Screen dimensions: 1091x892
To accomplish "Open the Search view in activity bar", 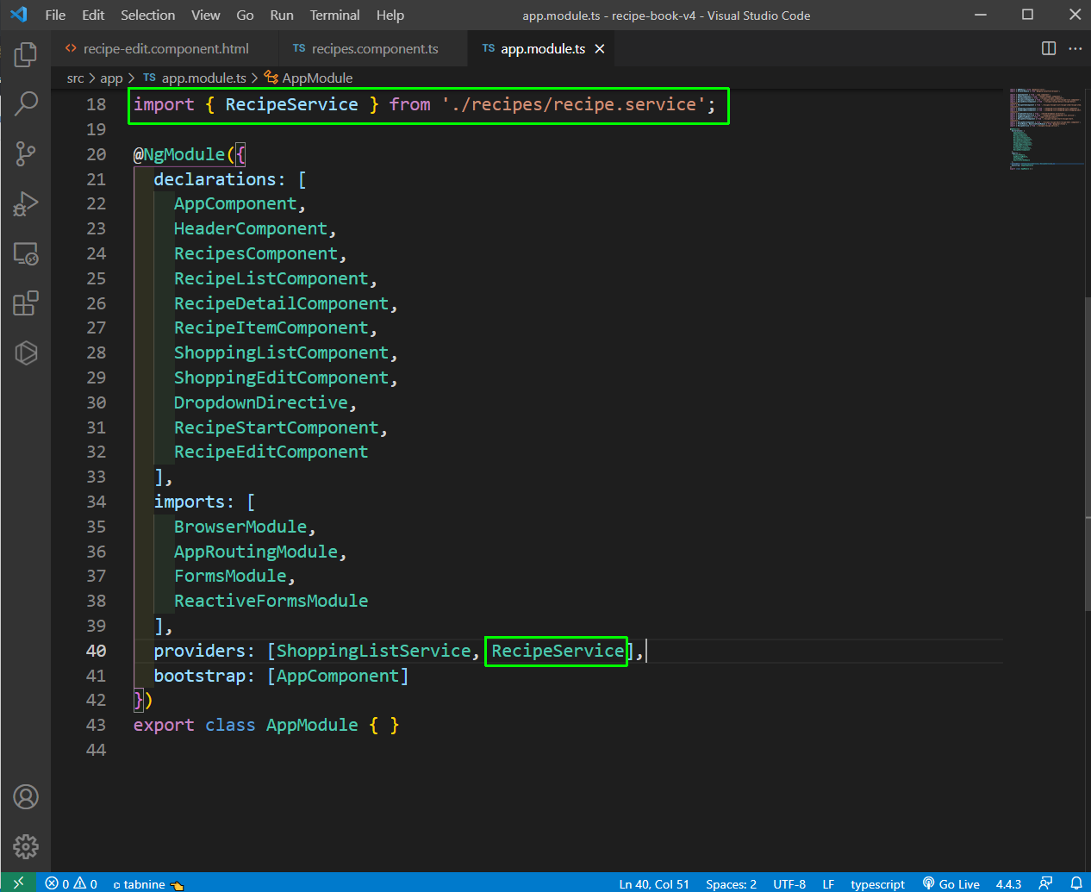I will (x=26, y=104).
